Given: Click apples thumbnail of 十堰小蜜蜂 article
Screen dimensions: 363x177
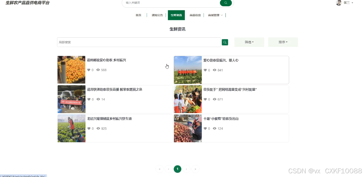Looking at the screenshot, I should 188,128.
